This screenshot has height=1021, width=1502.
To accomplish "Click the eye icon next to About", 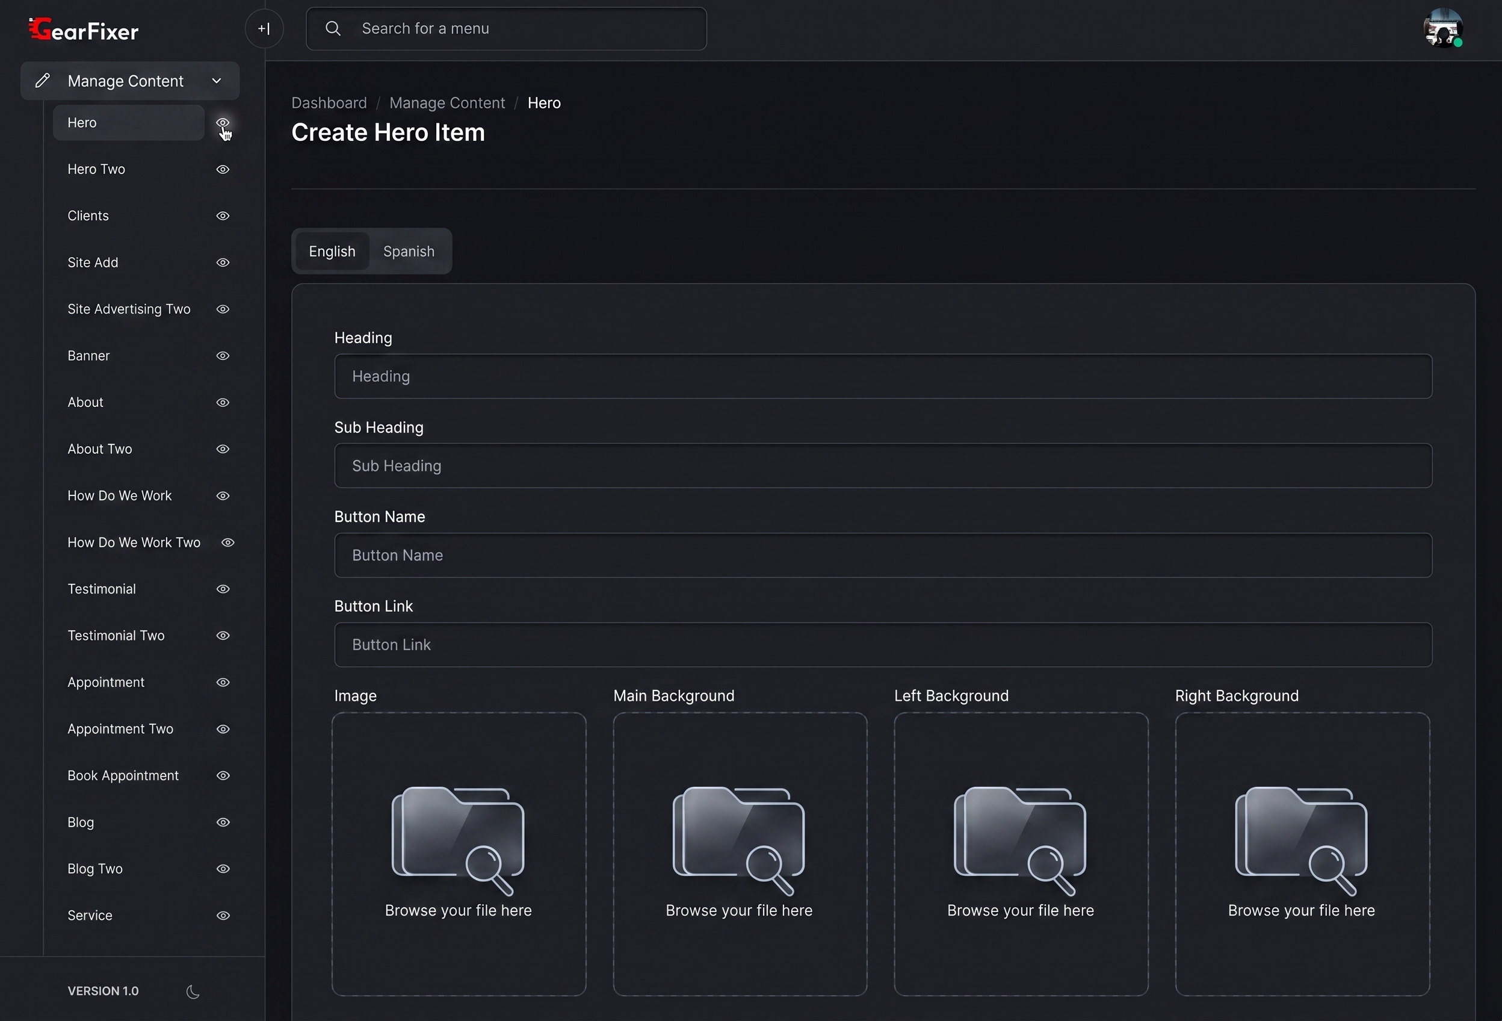I will click(x=222, y=402).
